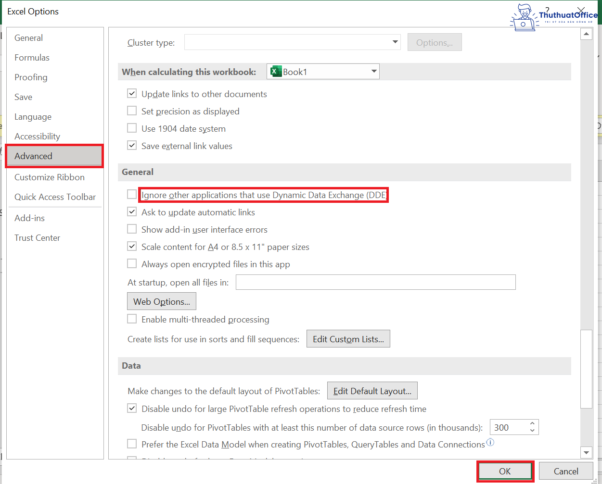
Task: Switch to the Trust Center category
Action: (38, 237)
